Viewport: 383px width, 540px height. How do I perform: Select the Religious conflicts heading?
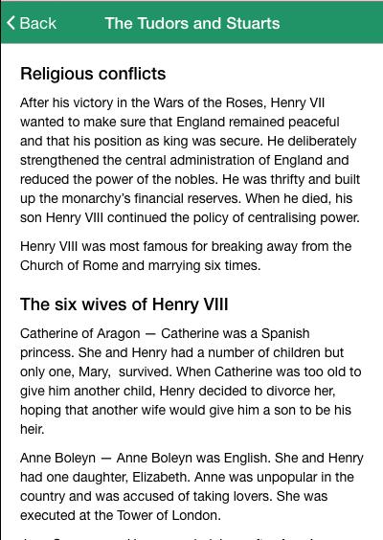[93, 74]
